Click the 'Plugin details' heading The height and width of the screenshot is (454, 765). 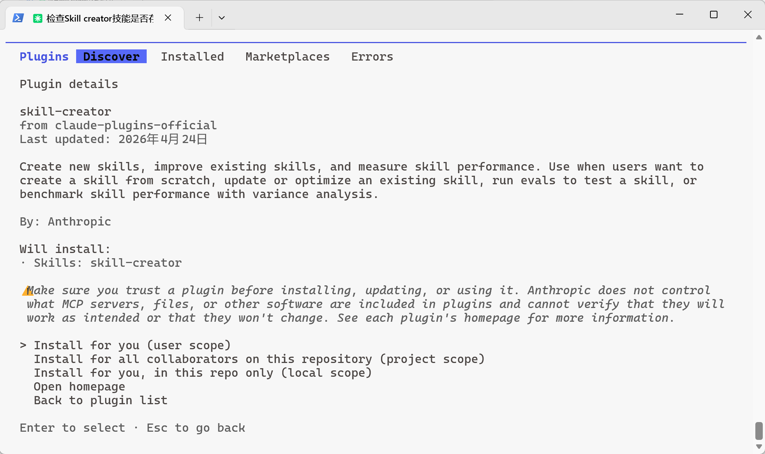point(69,84)
